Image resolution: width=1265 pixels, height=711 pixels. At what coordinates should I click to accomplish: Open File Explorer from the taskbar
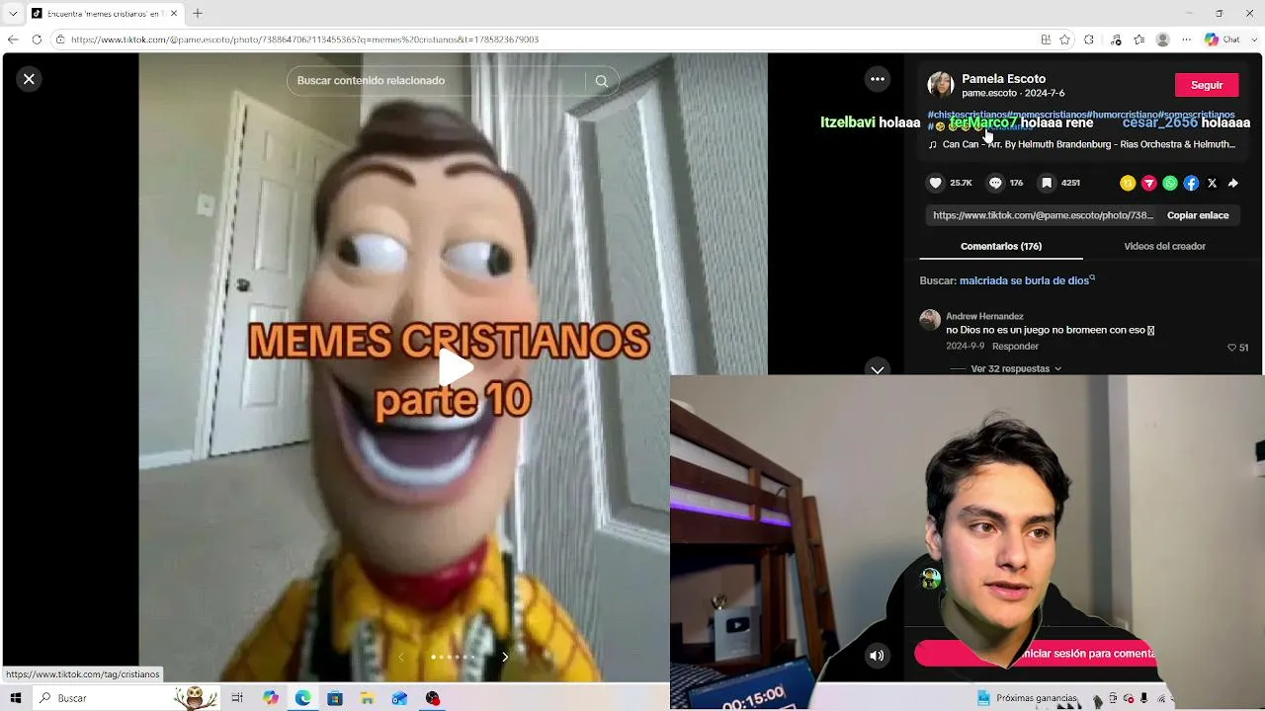(x=367, y=698)
